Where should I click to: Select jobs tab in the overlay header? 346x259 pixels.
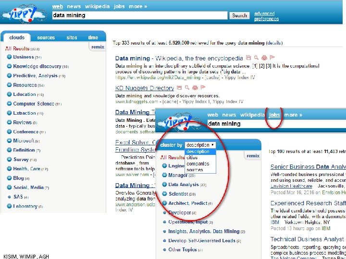point(274,115)
